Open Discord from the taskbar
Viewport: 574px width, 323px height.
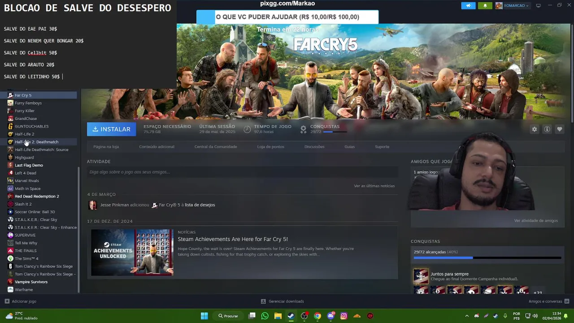click(331, 316)
